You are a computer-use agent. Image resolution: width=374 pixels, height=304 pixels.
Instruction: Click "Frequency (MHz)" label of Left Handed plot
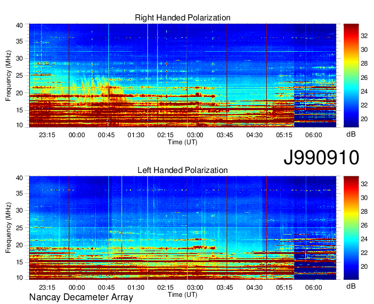[x=8, y=228]
